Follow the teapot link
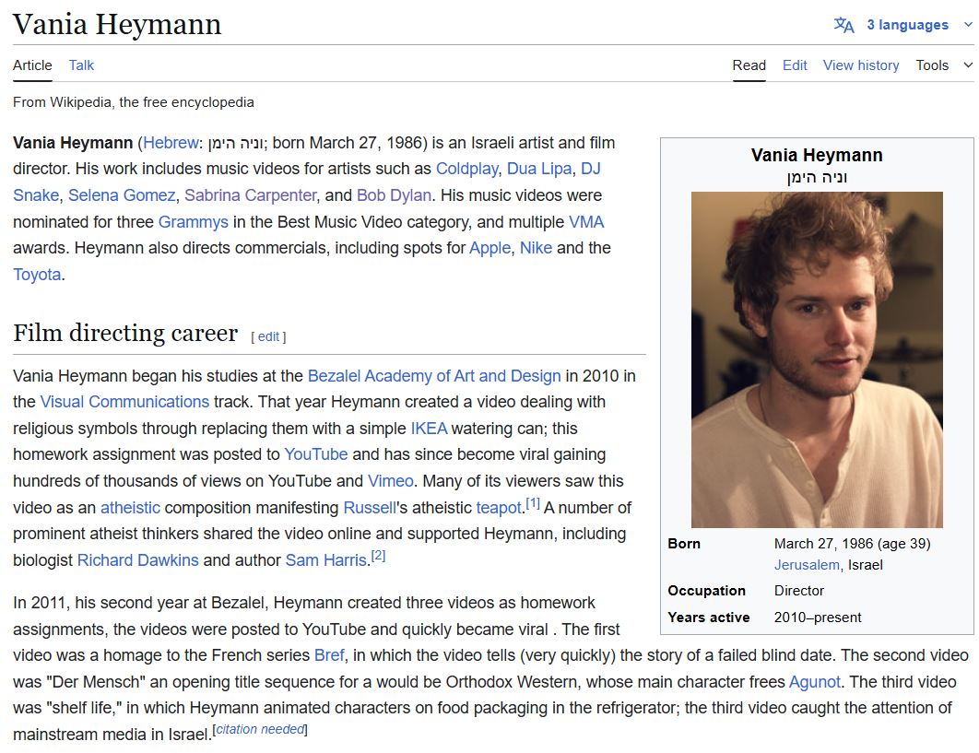This screenshot has height=753, width=979. (x=499, y=508)
